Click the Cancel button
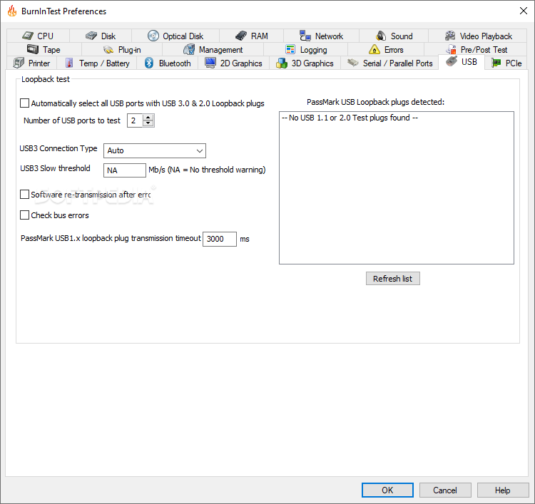535x504 pixels. (x=445, y=490)
